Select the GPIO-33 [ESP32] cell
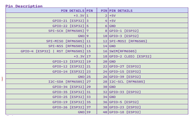 pyautogui.click(x=125, y=92)
